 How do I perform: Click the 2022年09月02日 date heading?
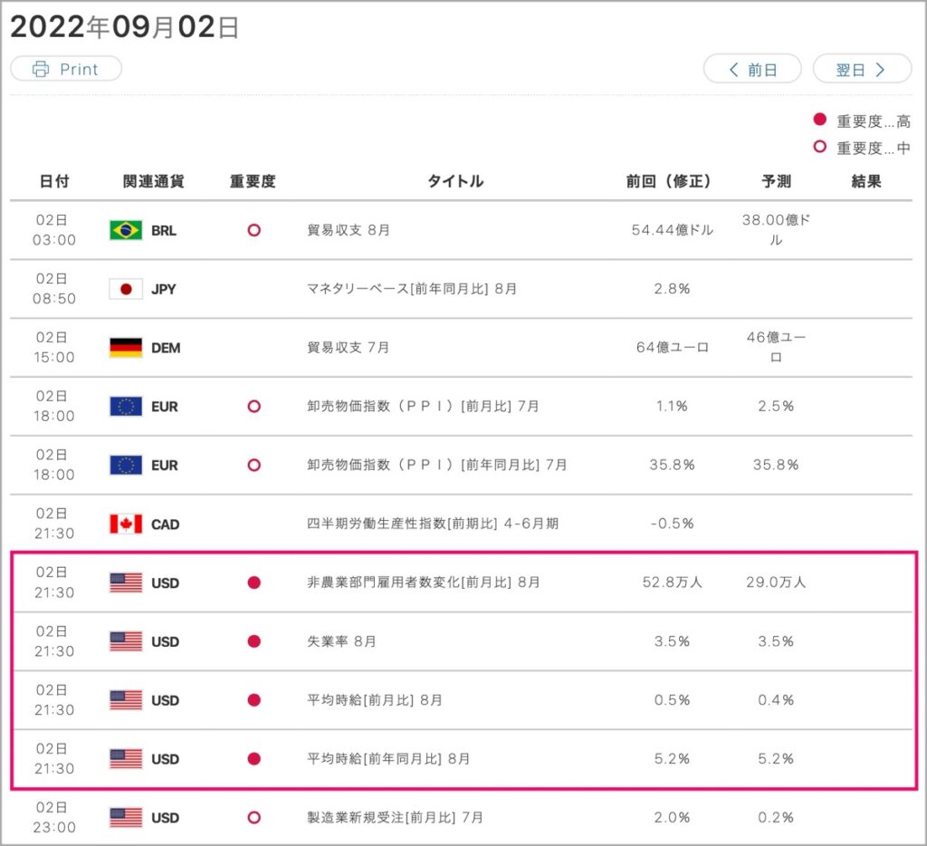(x=125, y=26)
